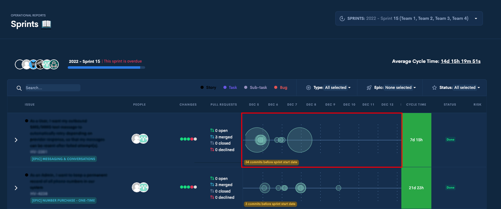Viewport: 501px width, 209px height.
Task: Open the [EPIC] MESSAGING & CONVERSATIONS tag
Action: [x=63, y=159]
